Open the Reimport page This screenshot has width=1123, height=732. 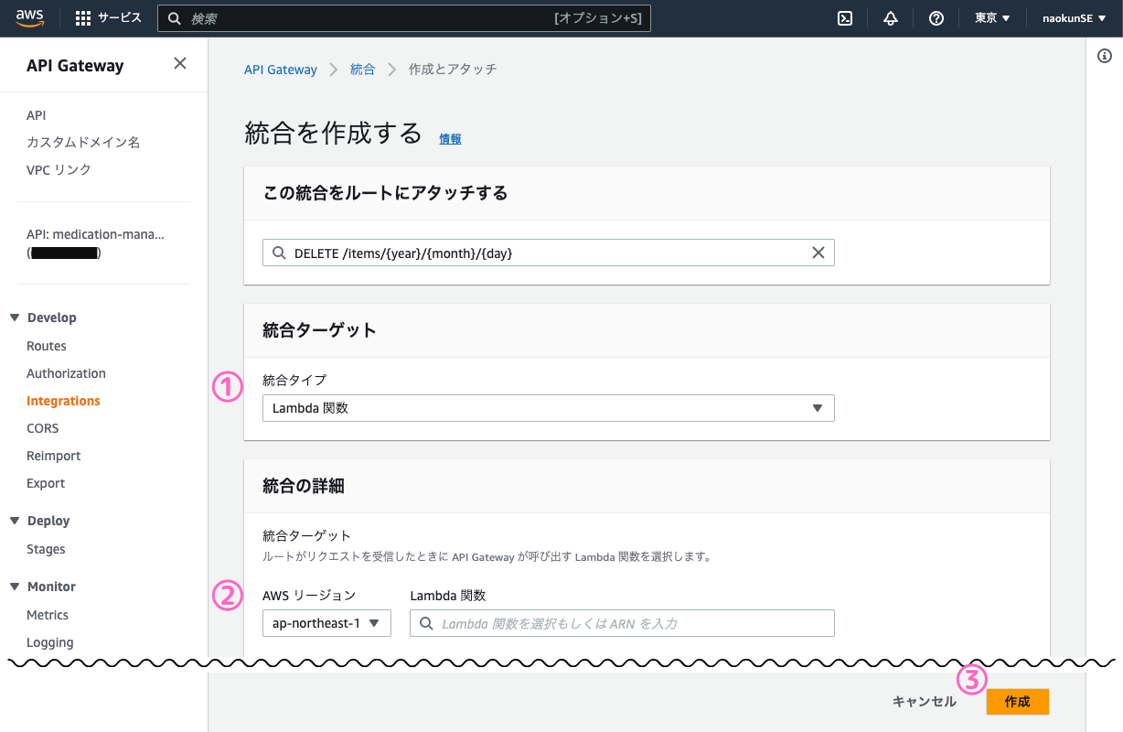click(x=54, y=456)
